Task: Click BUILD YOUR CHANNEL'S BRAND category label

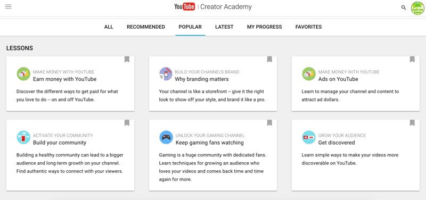Action: point(207,72)
